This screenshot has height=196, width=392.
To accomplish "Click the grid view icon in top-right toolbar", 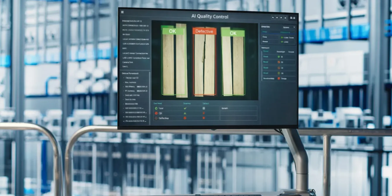I will pyautogui.click(x=291, y=18).
